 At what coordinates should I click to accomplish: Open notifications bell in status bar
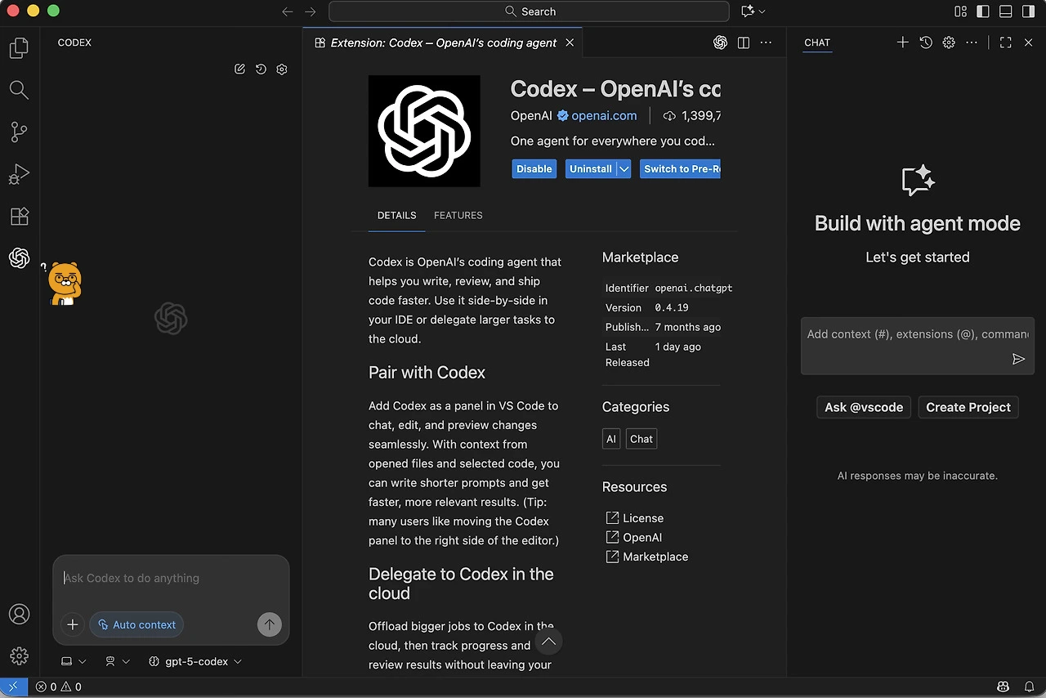[1028, 687]
